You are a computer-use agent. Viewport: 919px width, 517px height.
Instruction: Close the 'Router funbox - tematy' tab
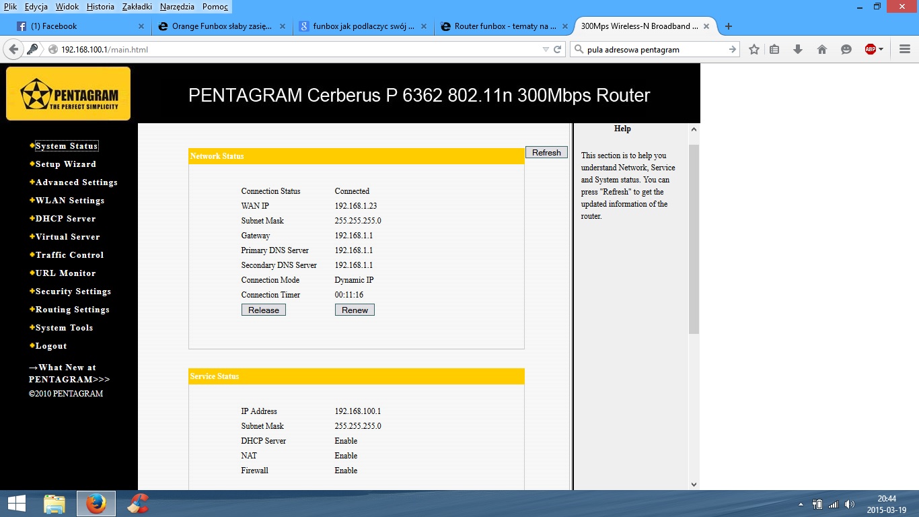[565, 27]
